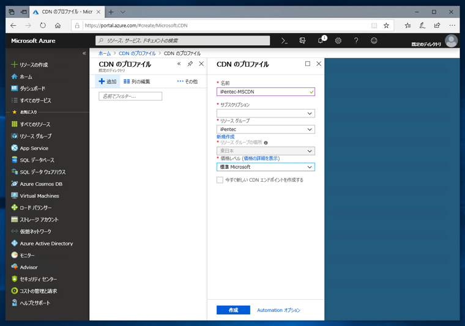Open the resource group location dropdown
Viewport: 465px width, 326px height.
click(x=266, y=151)
